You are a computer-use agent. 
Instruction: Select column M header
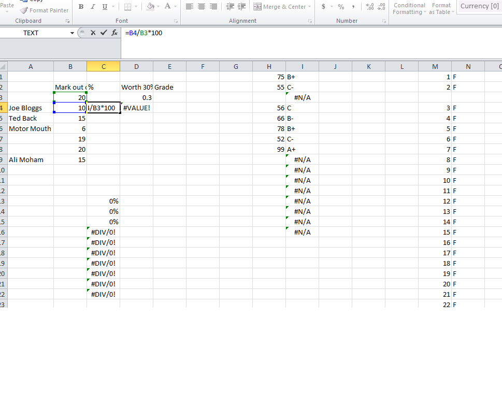pyautogui.click(x=435, y=67)
